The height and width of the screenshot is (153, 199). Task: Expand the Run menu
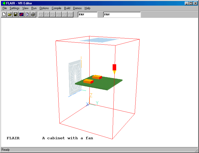pyautogui.click(x=34, y=8)
